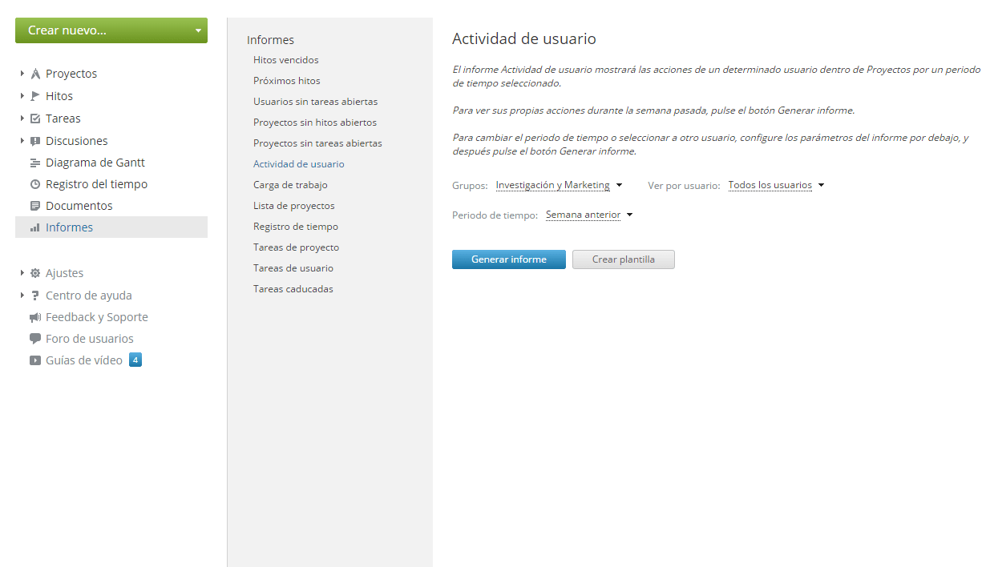The width and height of the screenshot is (994, 567).
Task: Go to Proyectos in sidebar
Action: pos(71,74)
